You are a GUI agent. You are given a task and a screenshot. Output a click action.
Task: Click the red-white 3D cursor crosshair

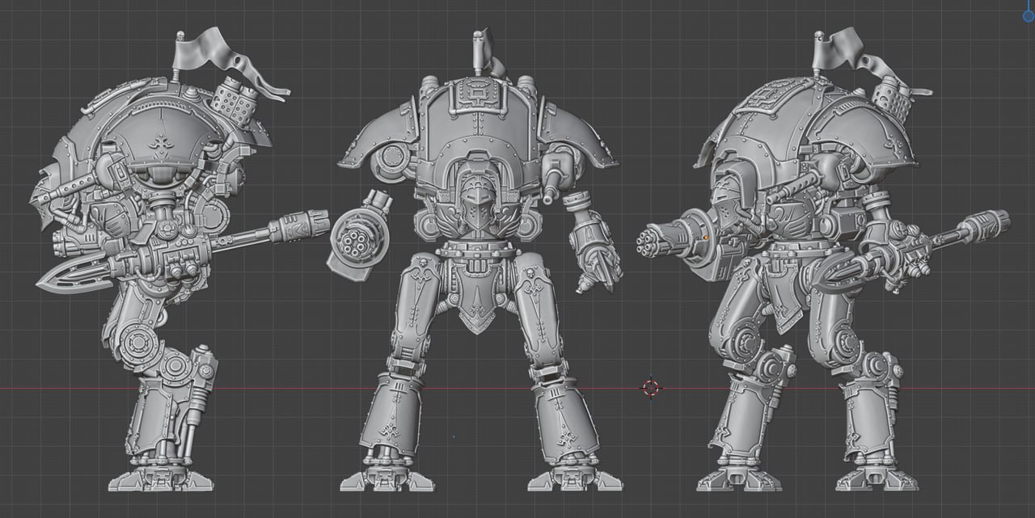651,389
